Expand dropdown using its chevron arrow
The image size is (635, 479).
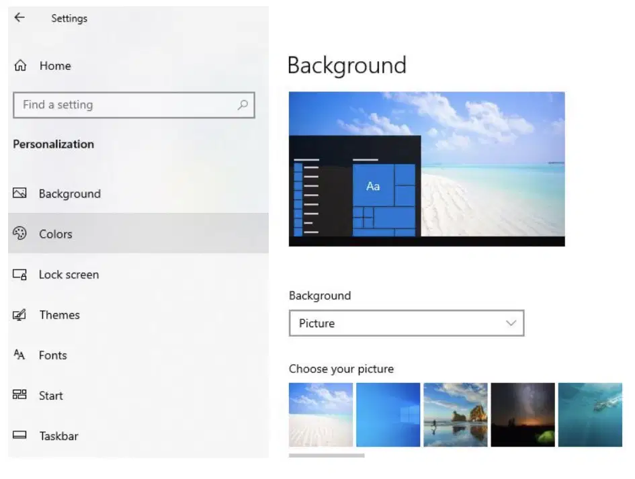[x=511, y=323]
